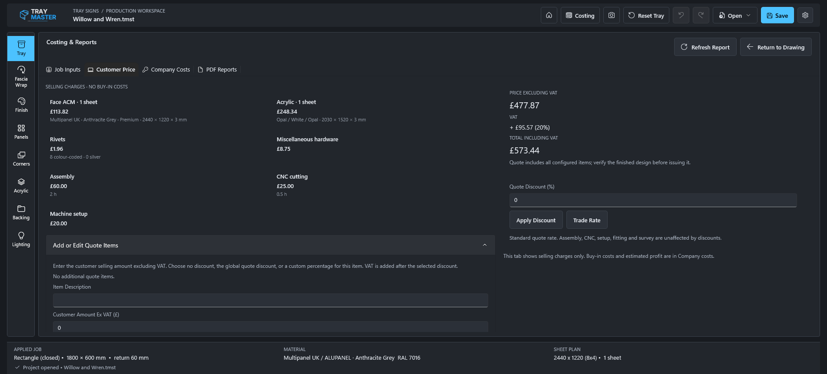Select the Tray sidebar tool
This screenshot has height=374, width=827.
[x=21, y=48]
